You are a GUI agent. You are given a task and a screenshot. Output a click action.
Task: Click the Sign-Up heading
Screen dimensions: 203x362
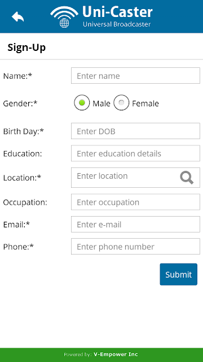click(27, 48)
